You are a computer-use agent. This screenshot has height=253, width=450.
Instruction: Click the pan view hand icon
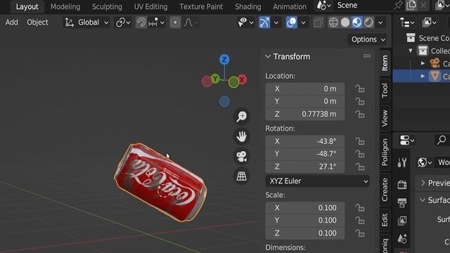242,136
